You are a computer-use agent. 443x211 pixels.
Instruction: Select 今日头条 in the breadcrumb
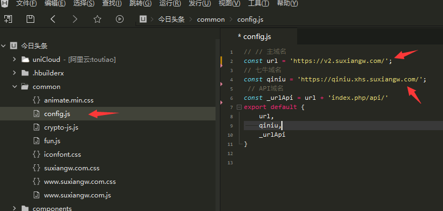click(171, 20)
